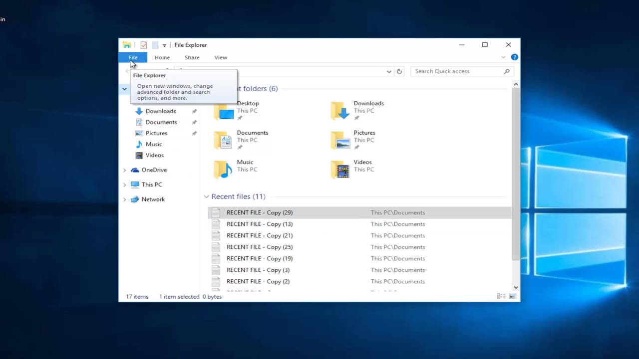This screenshot has width=639, height=359.
Task: Select OneDrive in the navigation pane
Action: pos(154,170)
